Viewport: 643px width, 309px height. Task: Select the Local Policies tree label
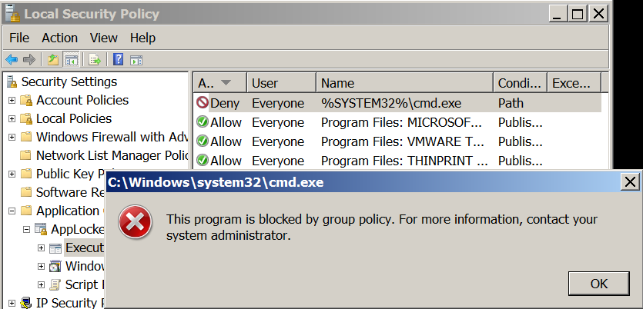click(74, 118)
